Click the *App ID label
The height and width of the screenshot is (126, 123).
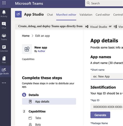(x=95, y=100)
